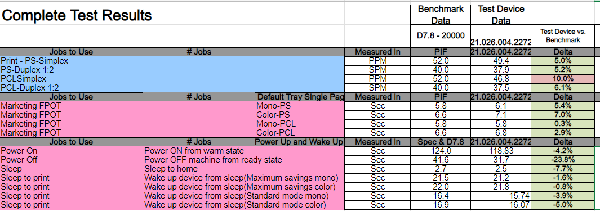Click Test Device vs. Benchmark cell
This screenshot has height=211, width=600.
563,37
